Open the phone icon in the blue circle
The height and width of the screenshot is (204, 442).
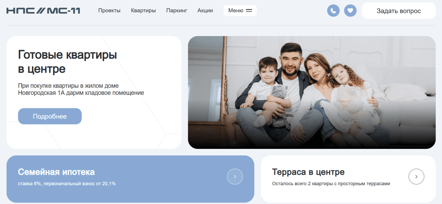[333, 10]
